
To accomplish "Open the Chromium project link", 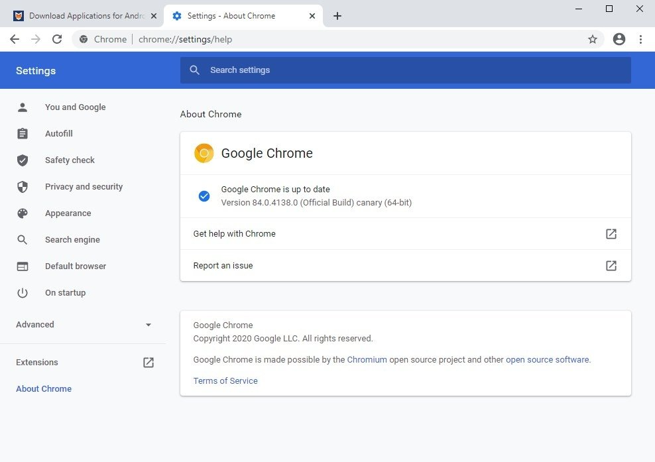I will (367, 360).
